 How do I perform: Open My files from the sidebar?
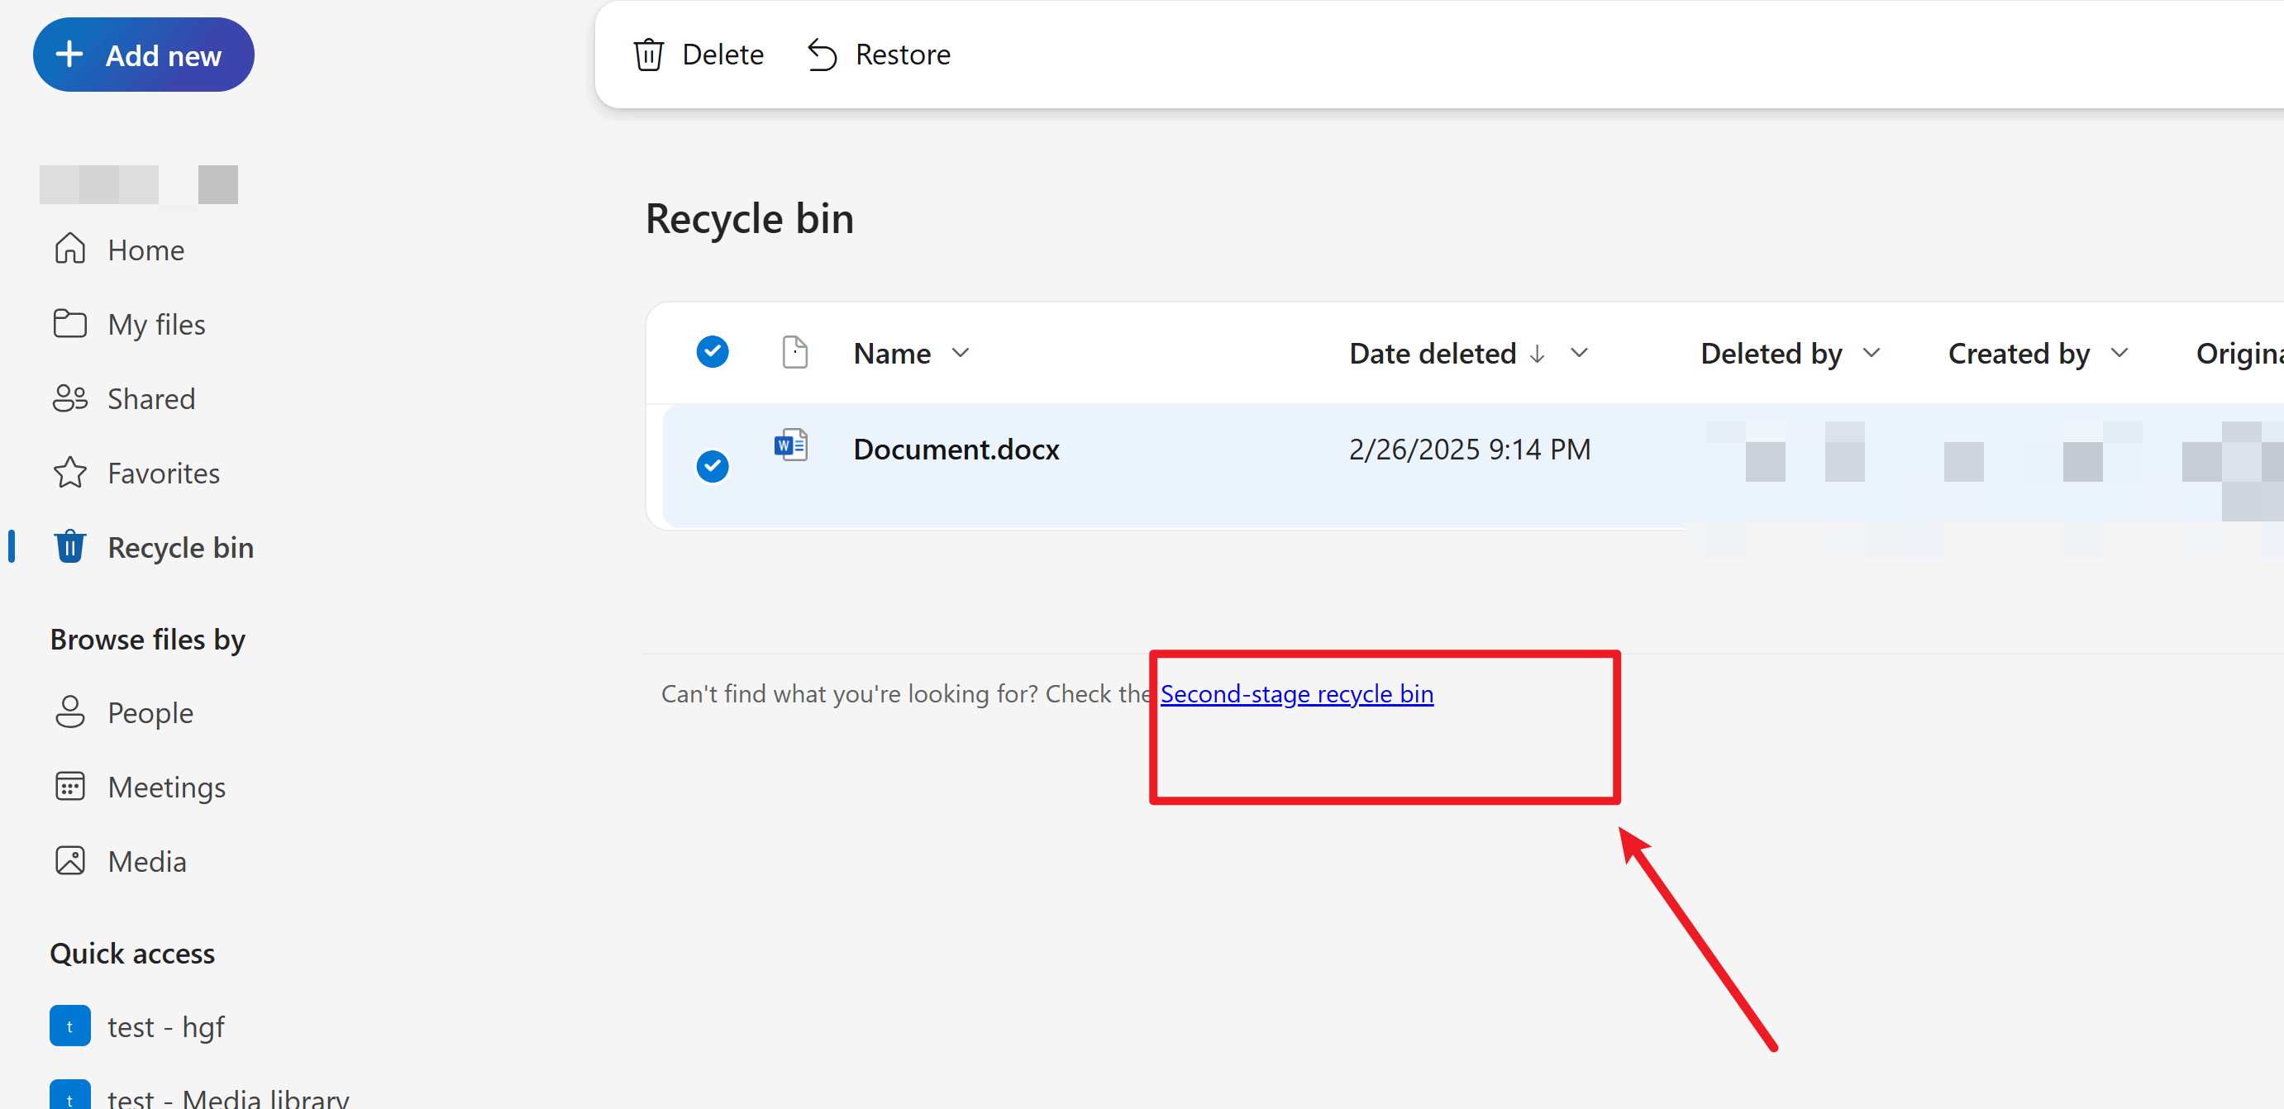[x=156, y=324]
